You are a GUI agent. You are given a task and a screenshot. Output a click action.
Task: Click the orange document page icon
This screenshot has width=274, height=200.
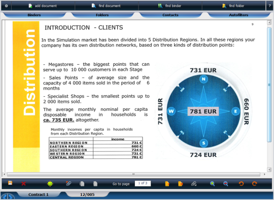[167, 184]
